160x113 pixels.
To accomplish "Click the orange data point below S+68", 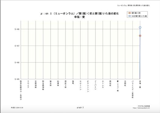I will coord(140,36).
